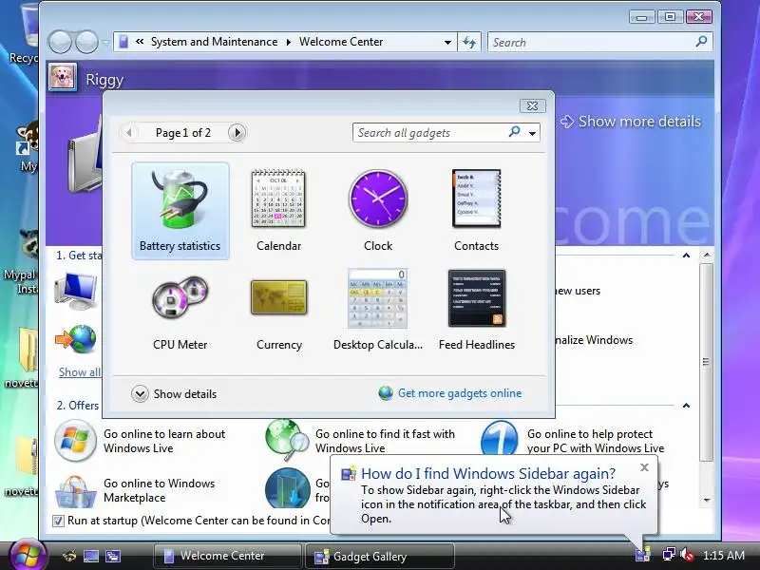
Task: Click Welcome Center scroll up arrow
Action: tap(707, 255)
